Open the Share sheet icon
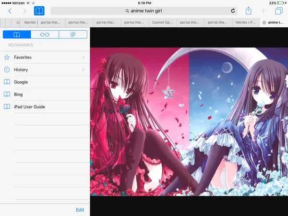The image size is (288, 216). (x=248, y=11)
